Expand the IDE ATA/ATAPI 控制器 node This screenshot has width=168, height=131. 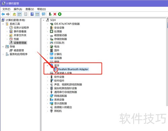tap(47, 24)
